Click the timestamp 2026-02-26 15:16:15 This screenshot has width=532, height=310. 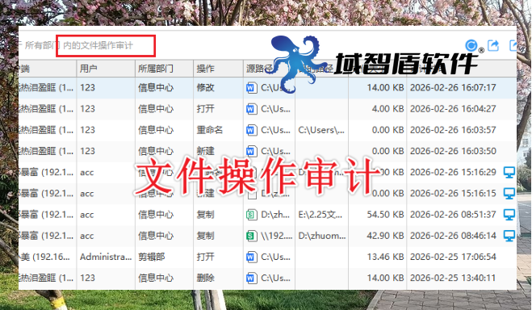tap(453, 193)
